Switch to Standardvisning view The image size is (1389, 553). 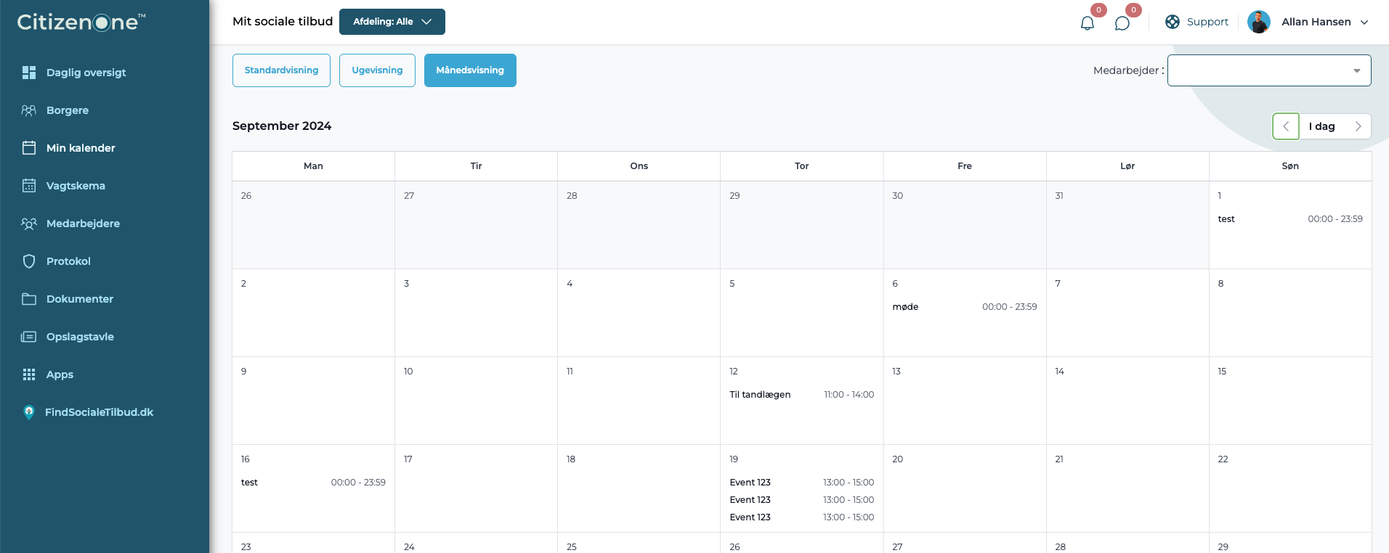tap(281, 70)
